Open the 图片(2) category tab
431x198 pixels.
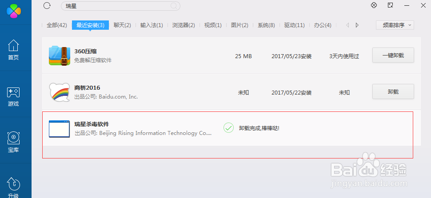pos(239,25)
